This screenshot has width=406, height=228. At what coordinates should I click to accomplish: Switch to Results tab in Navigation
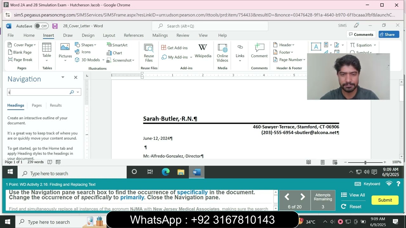point(56,105)
